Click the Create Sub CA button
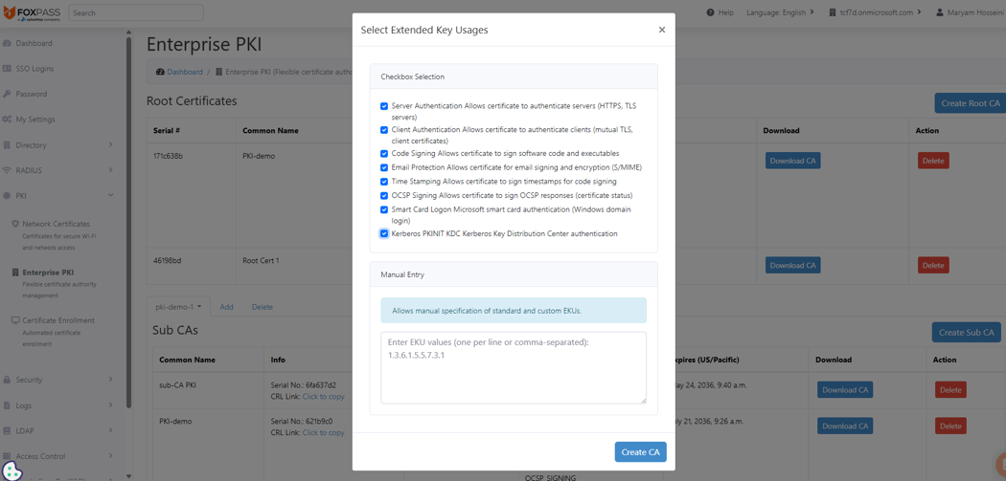This screenshot has height=481, width=1006. [966, 333]
